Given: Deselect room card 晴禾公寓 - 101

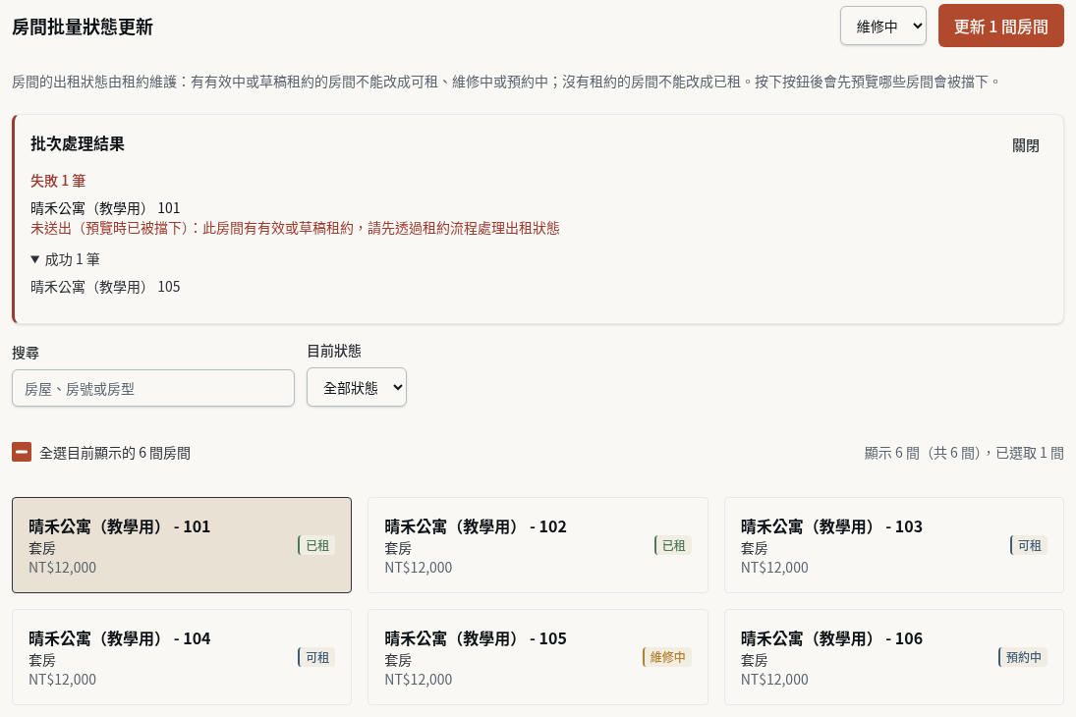Looking at the screenshot, I should point(182,545).
